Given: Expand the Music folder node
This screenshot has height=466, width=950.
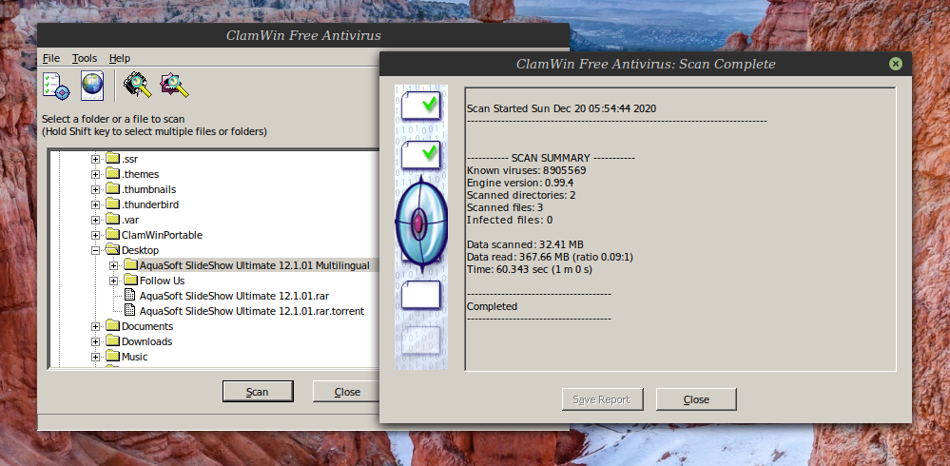Looking at the screenshot, I should point(96,357).
